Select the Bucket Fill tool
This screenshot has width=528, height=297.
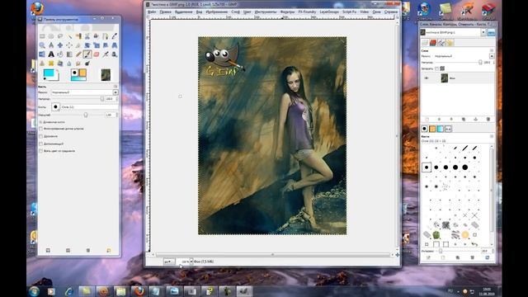(60, 54)
